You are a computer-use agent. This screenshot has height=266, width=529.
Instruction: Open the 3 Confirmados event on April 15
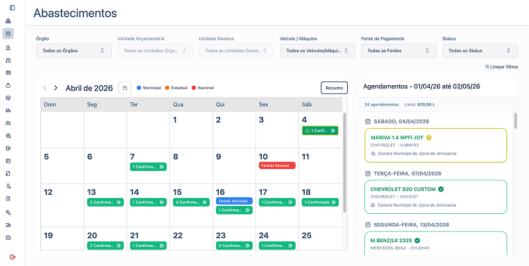pyautogui.click(x=191, y=203)
